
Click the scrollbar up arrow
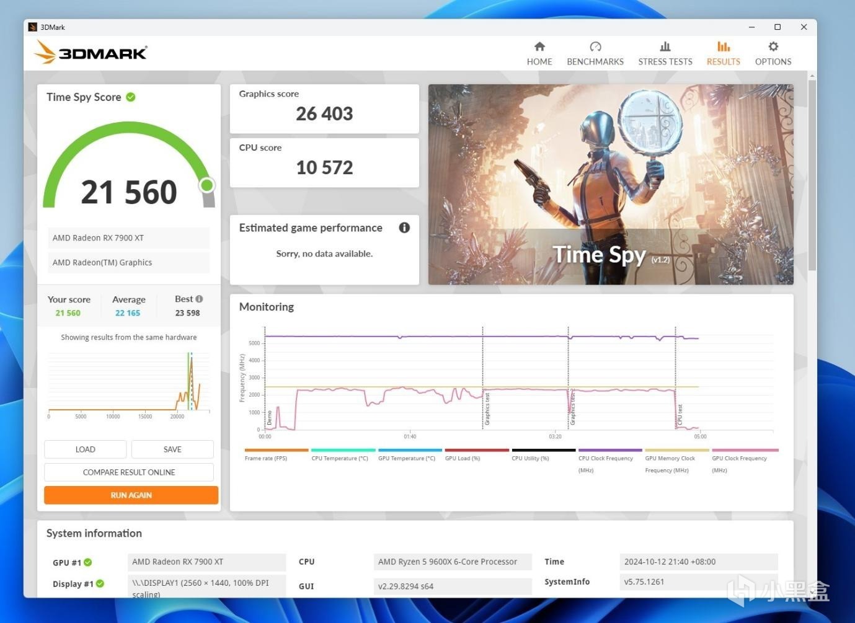[x=812, y=76]
